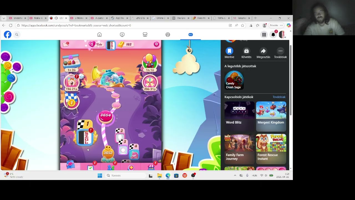
Task: Click the lives heart showing 5
Action: click(x=92, y=44)
